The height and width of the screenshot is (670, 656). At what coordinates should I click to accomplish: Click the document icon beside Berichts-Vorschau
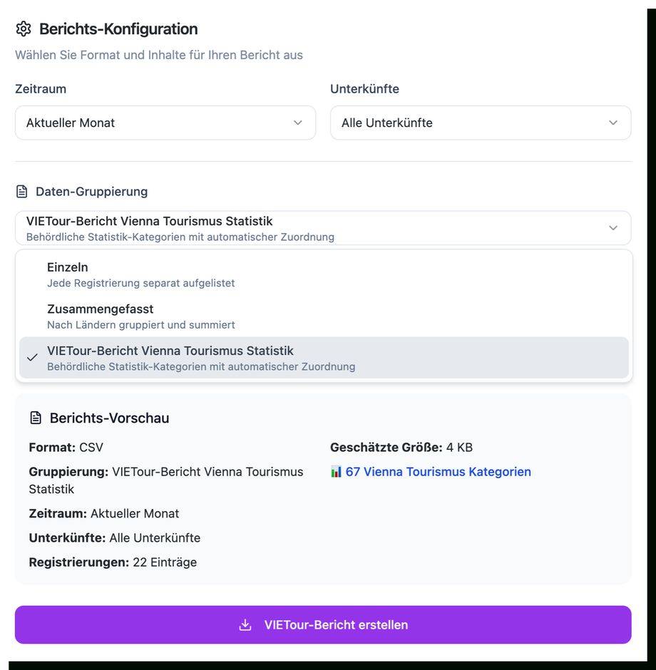click(x=35, y=418)
